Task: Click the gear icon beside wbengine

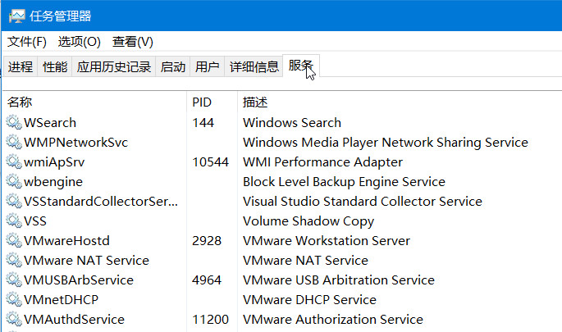Action: [x=14, y=182]
